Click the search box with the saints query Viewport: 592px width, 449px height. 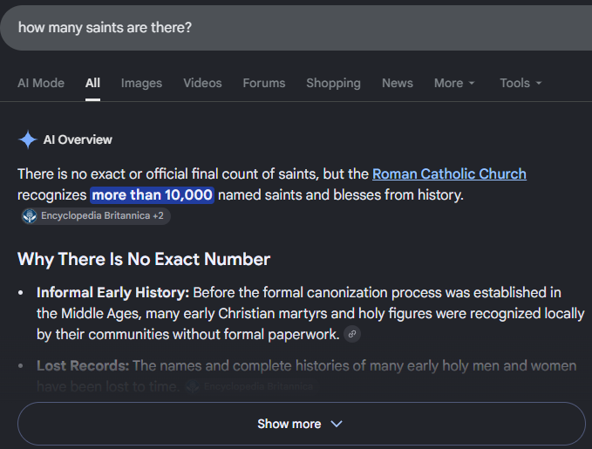click(x=296, y=28)
